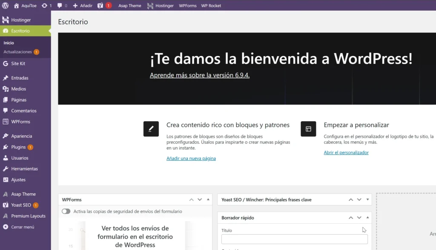Viewport: 436px width, 250px height.
Task: Click the Herramientas wrench icon
Action: [6, 169]
